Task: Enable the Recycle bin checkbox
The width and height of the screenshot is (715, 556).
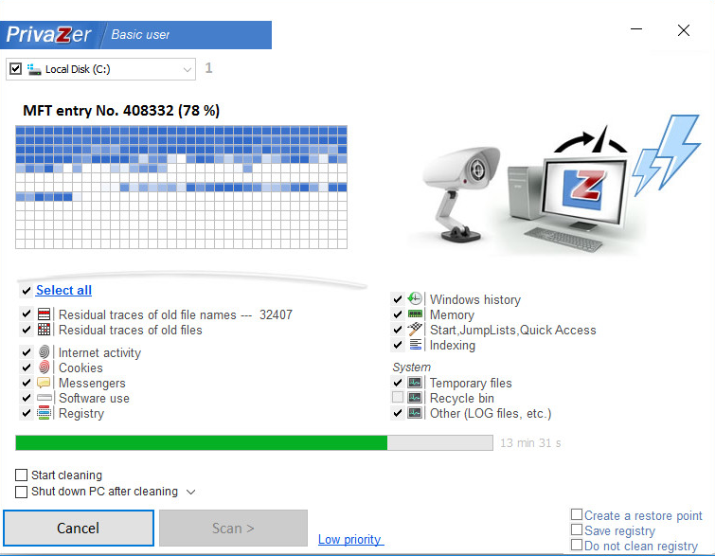Action: tap(397, 397)
